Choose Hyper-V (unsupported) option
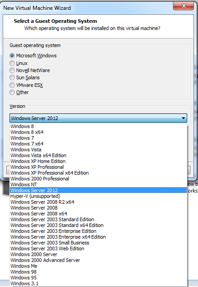The width and height of the screenshot is (198, 287). [98, 196]
